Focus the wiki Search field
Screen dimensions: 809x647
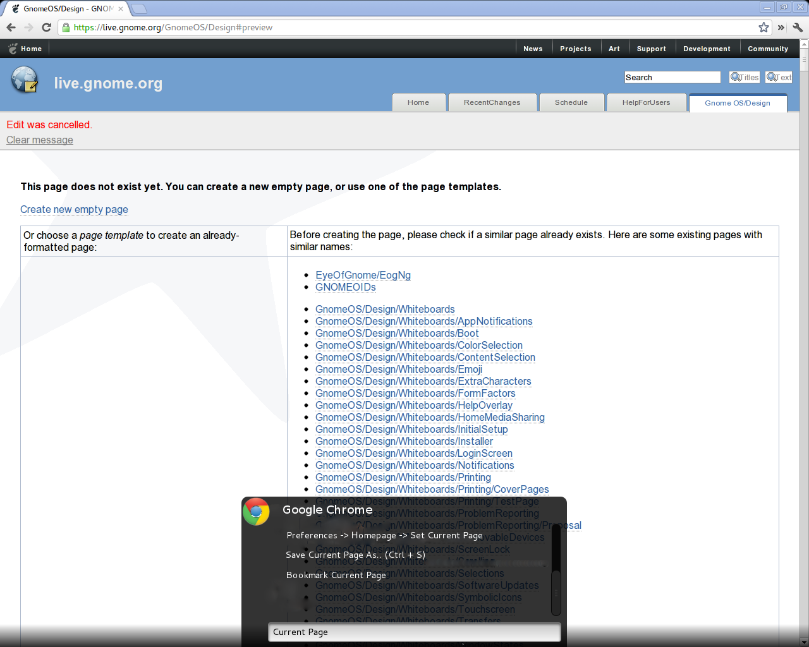[x=672, y=77]
